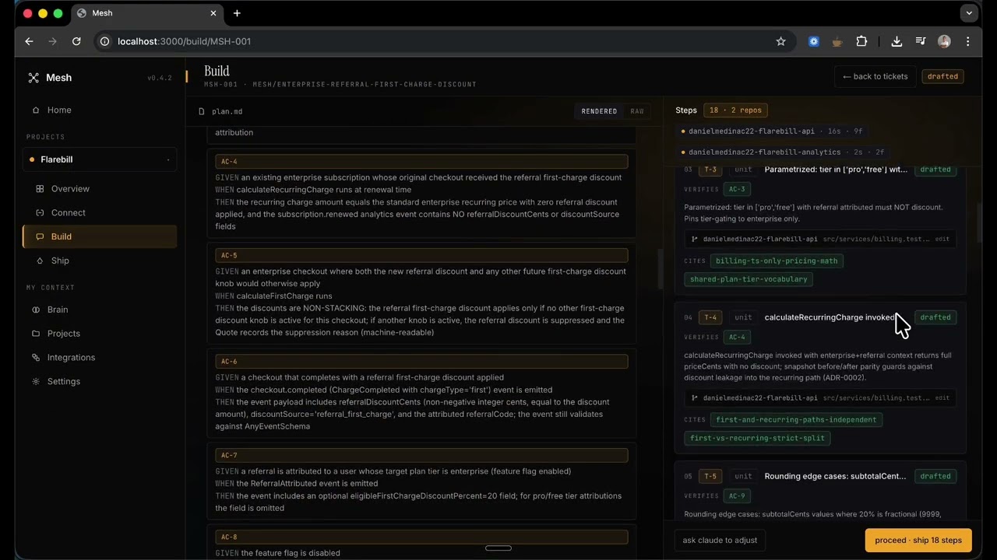Reload the page
Screen dimensions: 997x560
point(76,41)
